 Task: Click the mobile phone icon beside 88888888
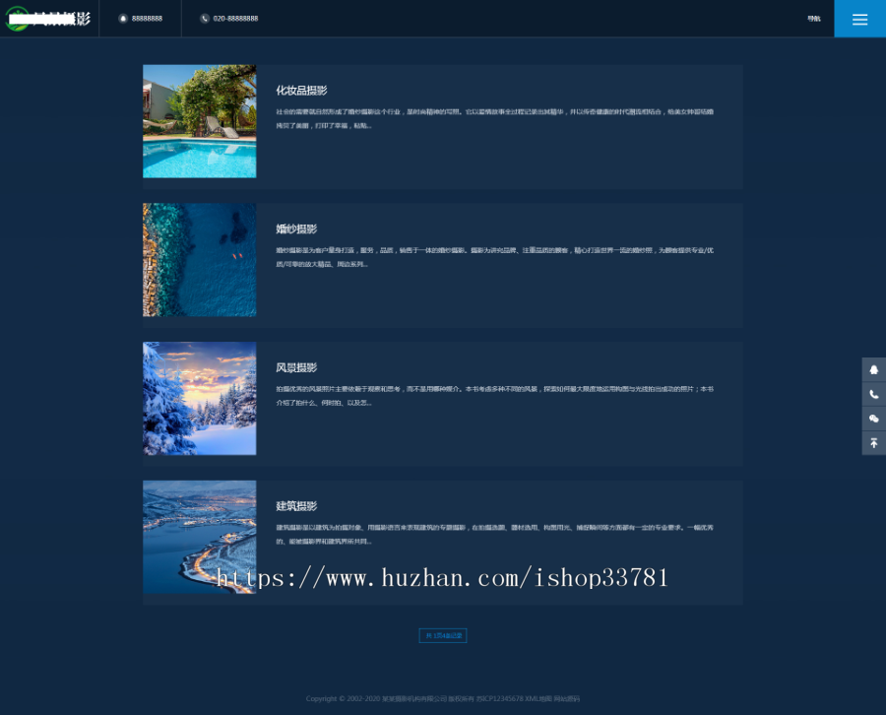pos(122,18)
